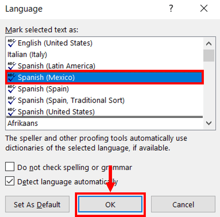Click spell-check icon beside Spanish (Spain)
This screenshot has width=220, height=217.
(x=12, y=89)
